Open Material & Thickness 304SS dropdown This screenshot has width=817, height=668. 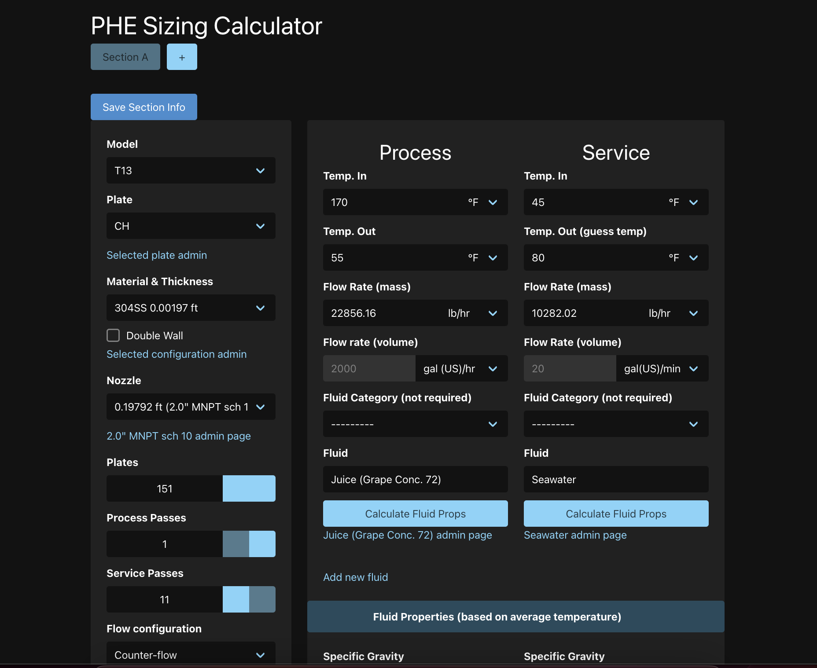point(191,308)
